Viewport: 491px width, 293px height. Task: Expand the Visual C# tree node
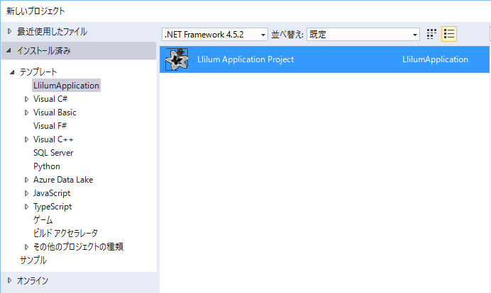[x=27, y=99]
